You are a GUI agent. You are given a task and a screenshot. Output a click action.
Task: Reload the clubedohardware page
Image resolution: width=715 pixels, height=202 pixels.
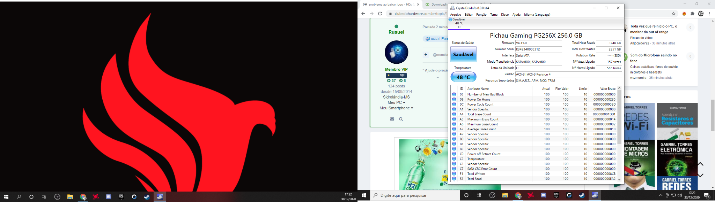pyautogui.click(x=380, y=14)
